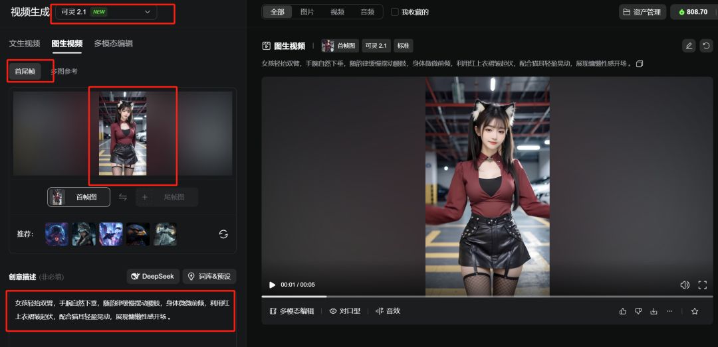This screenshot has height=347, width=718.
Task: Click the 标准 tag in result header
Action: (x=403, y=46)
